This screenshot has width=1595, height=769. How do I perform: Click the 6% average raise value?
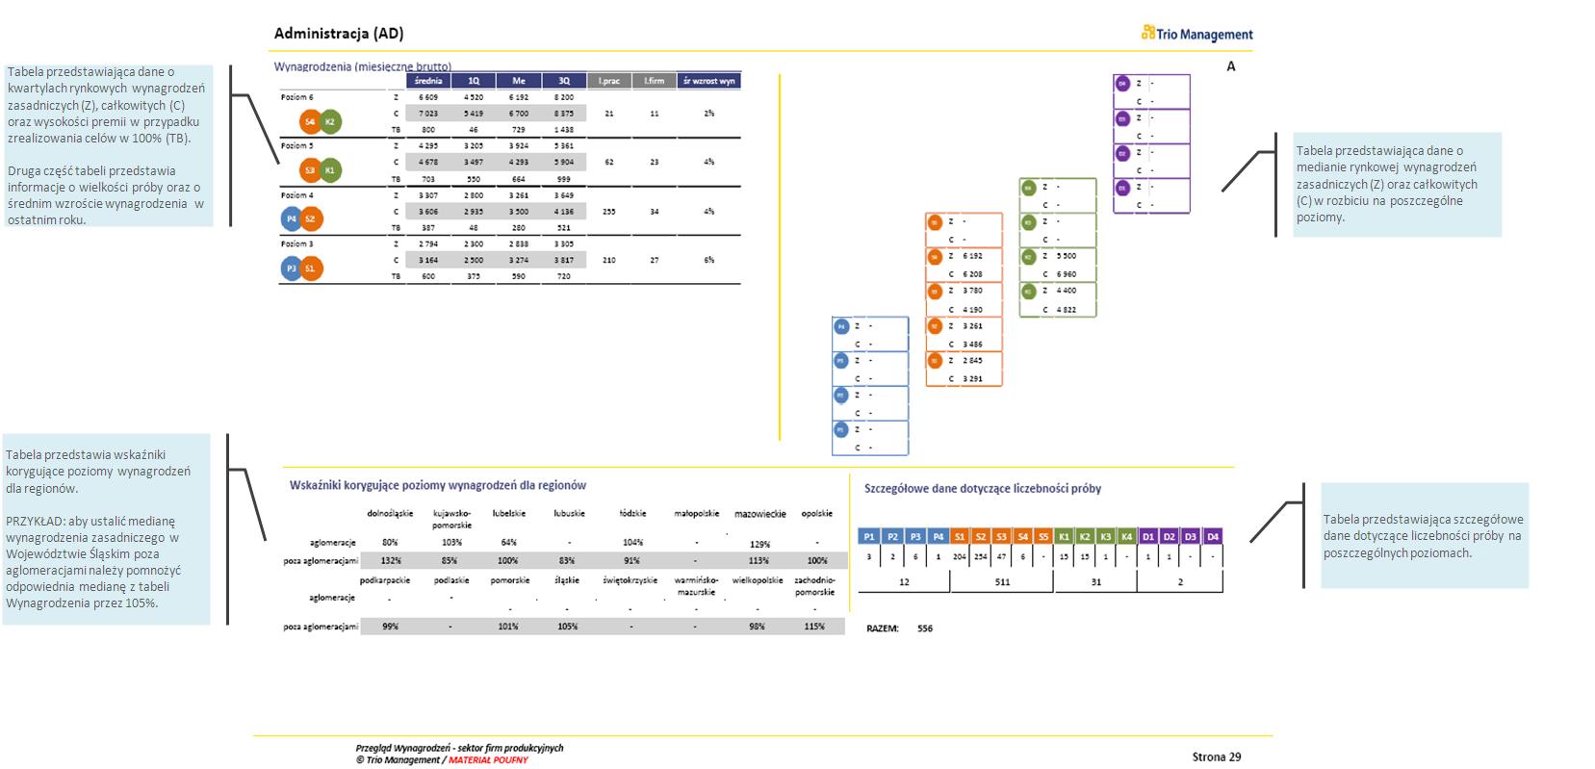(709, 260)
